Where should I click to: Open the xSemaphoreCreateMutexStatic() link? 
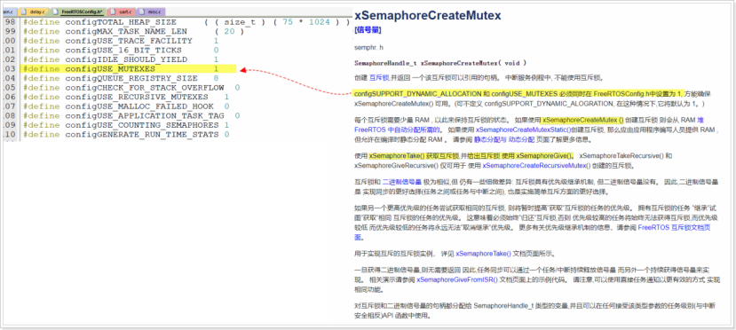523,130
